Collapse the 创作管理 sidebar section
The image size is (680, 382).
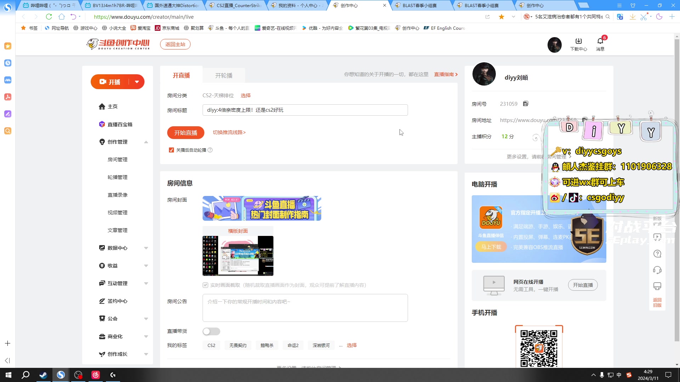[146, 142]
